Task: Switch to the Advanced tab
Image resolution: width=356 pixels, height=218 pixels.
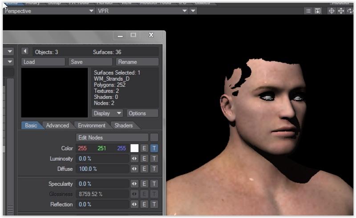Action: pos(57,126)
